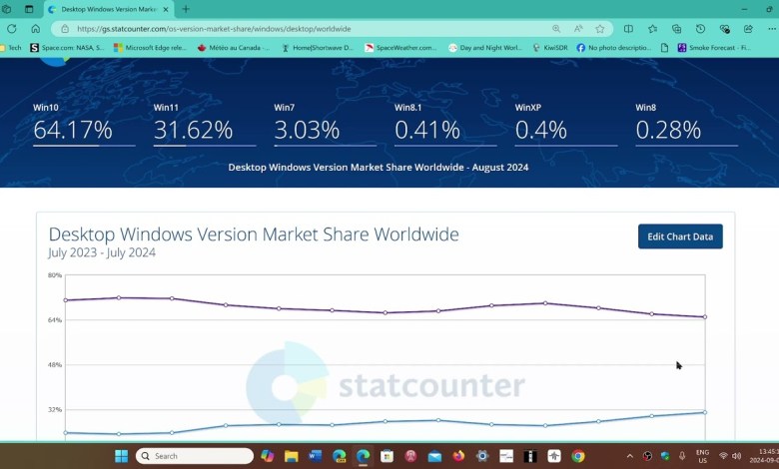Image resolution: width=779 pixels, height=469 pixels.
Task: Open the Home|Shortwave bookmark
Action: pos(317,48)
